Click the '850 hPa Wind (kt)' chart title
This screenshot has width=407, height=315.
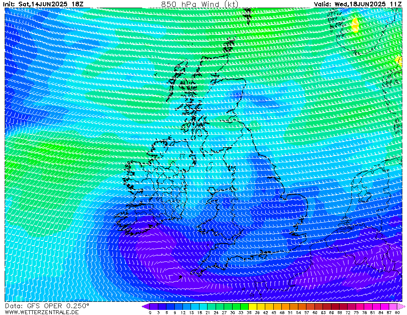tap(199, 4)
